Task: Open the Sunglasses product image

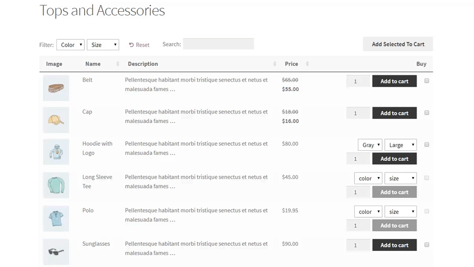Action: tap(56, 252)
